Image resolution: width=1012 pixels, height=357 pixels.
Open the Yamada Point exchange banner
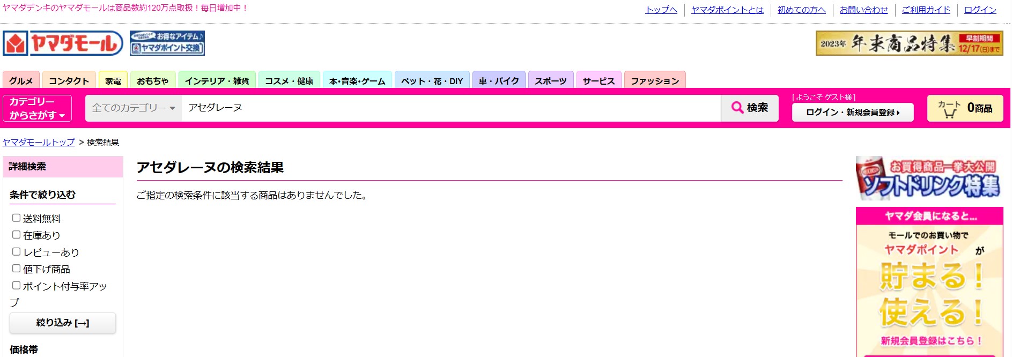(167, 43)
